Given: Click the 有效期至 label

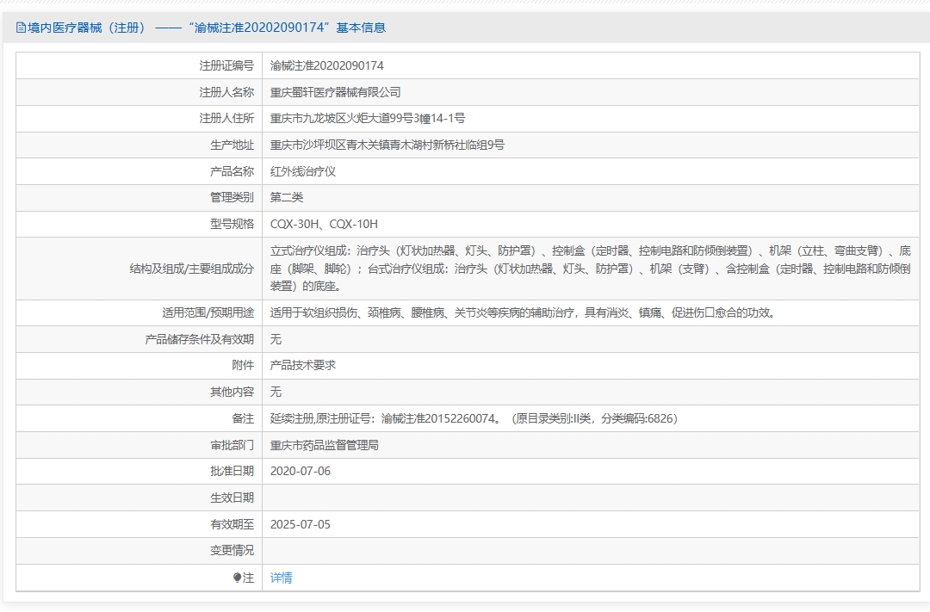Looking at the screenshot, I should [x=232, y=525].
